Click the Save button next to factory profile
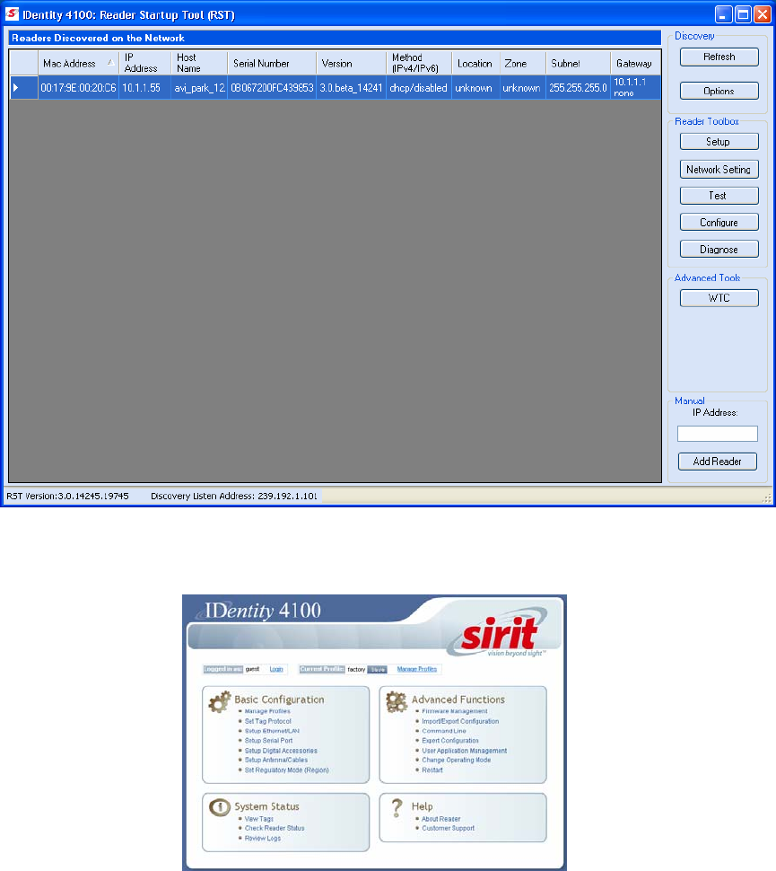Viewport: 776px width, 871px height. 378,669
